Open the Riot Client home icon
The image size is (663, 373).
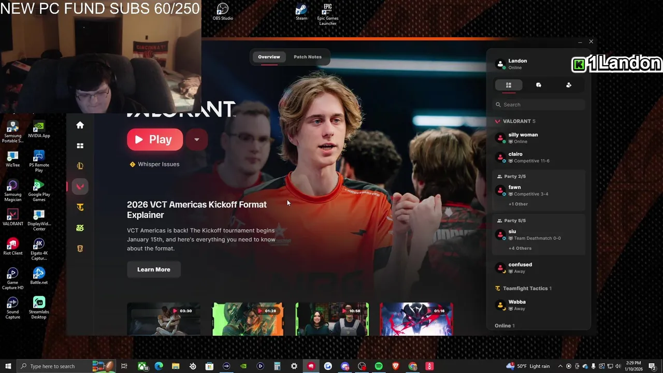(x=80, y=125)
